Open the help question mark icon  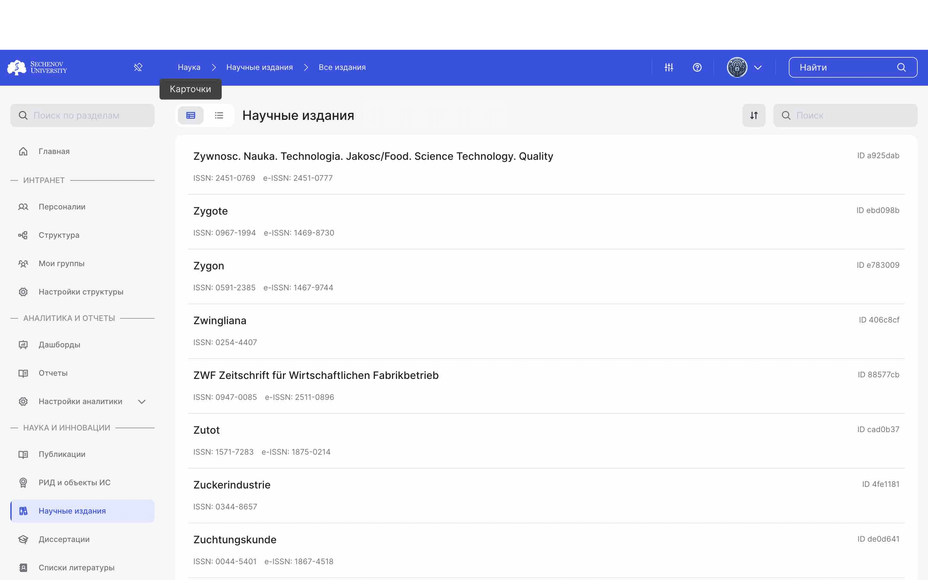pyautogui.click(x=697, y=68)
